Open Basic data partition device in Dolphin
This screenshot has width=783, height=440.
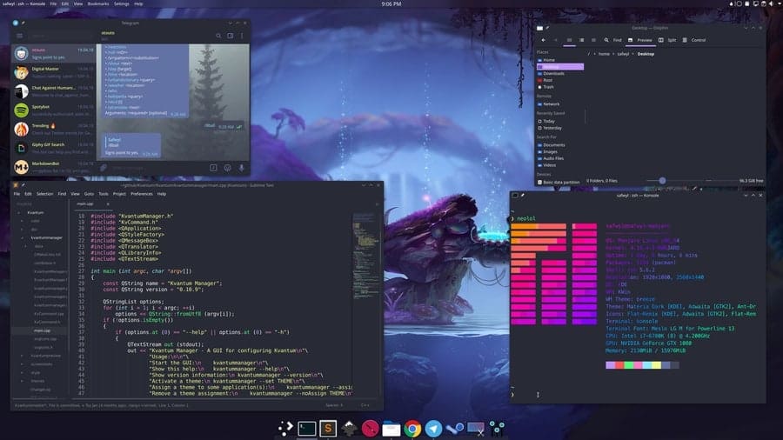pos(559,182)
